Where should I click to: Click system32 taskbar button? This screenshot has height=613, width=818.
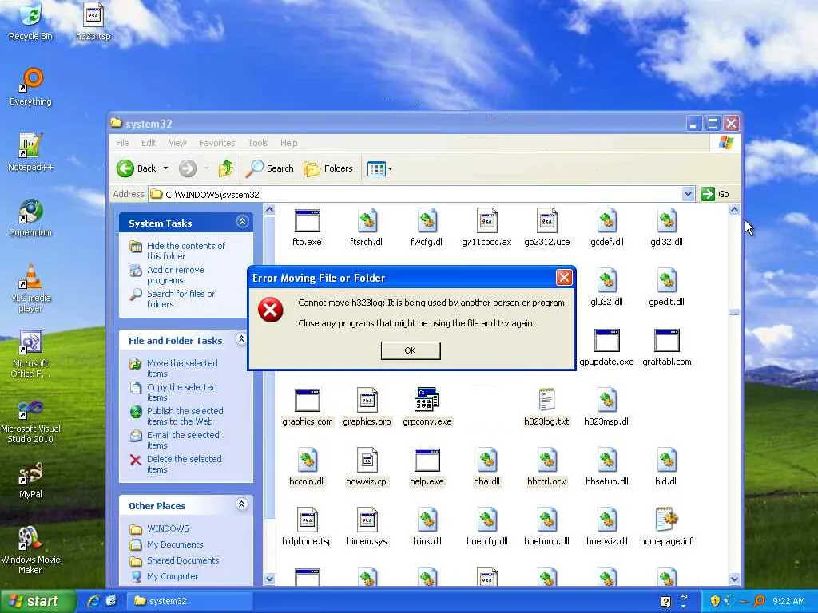click(x=190, y=601)
